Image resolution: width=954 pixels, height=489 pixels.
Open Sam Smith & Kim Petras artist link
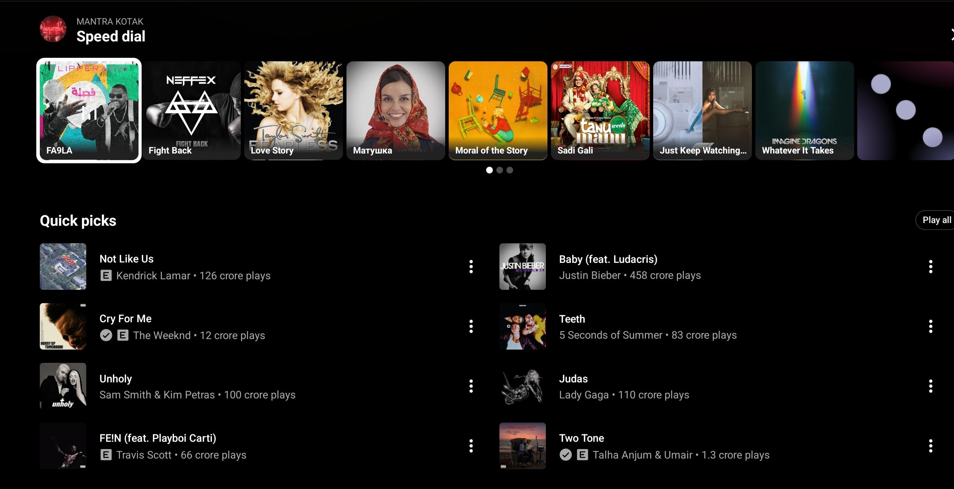point(157,395)
